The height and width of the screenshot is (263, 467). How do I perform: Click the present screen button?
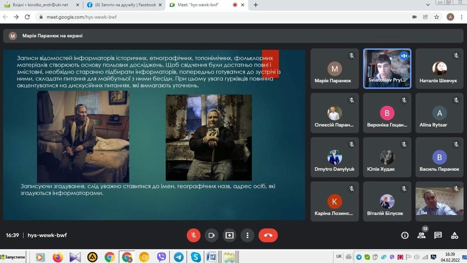(x=229, y=235)
